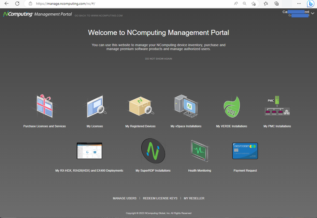This screenshot has height=218, width=317.
Task: Open Payment Request credit card icon
Action: pyautogui.click(x=245, y=151)
